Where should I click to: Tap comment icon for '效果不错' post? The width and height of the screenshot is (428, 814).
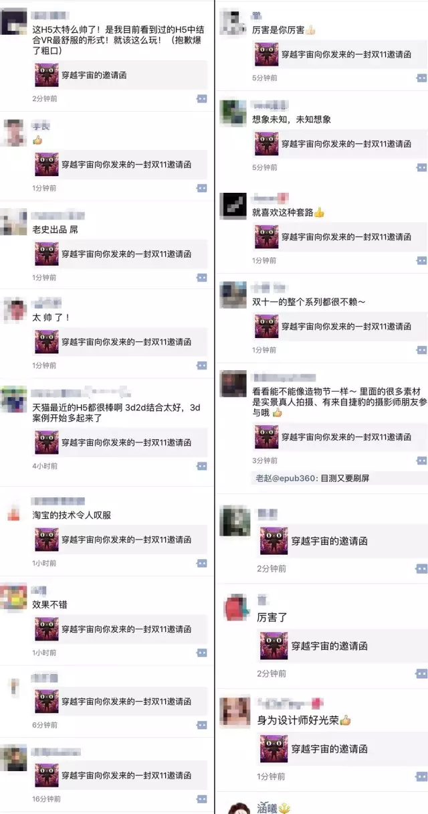[201, 653]
